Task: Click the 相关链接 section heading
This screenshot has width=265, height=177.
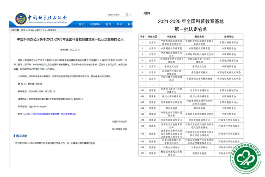Action: click(22, 136)
